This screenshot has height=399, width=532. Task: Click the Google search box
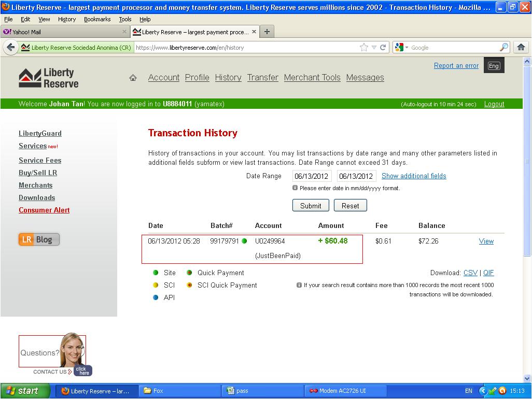(x=455, y=48)
